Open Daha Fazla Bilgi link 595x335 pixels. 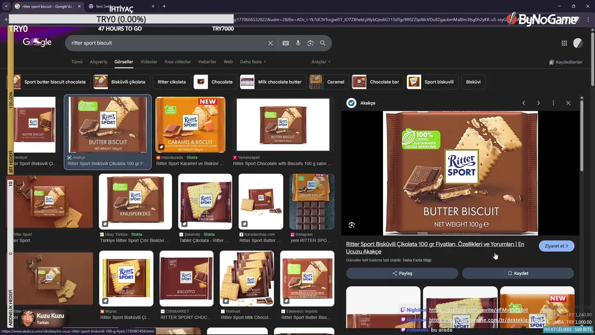click(x=417, y=260)
